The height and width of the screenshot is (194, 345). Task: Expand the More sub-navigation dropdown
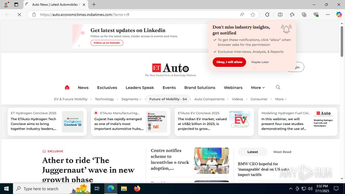point(281,99)
